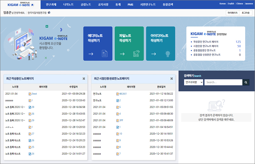Expand the 최근 시점인증 완료한 노트페이지 panel
The image size is (255, 164).
pos(171,78)
